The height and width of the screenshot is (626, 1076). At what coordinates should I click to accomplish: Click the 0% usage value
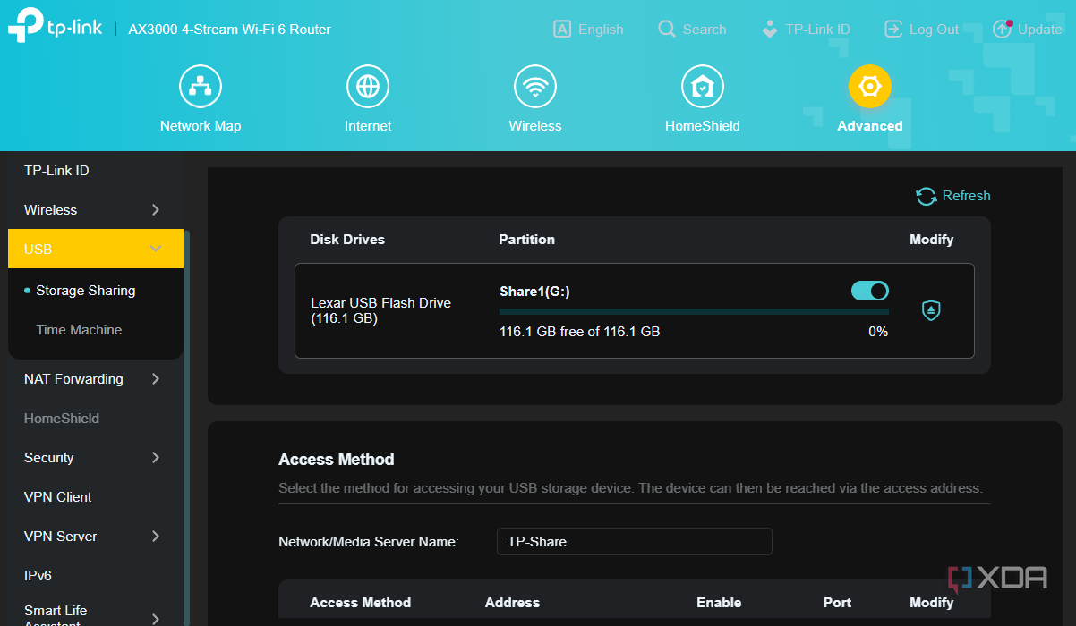pyautogui.click(x=878, y=332)
